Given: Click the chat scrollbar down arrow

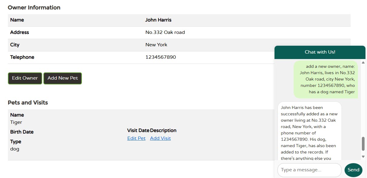Looking at the screenshot, I should (x=363, y=157).
